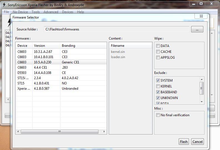Screen dimensions: 220x150
Task: Enable the APPSLOG wipe checkbox
Action: (158, 57)
